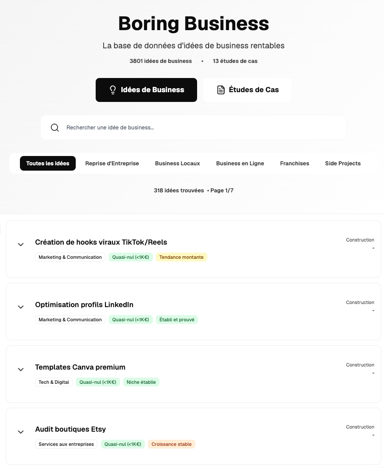384x468 pixels.
Task: Select the Business en Ligne filter
Action: click(240, 164)
